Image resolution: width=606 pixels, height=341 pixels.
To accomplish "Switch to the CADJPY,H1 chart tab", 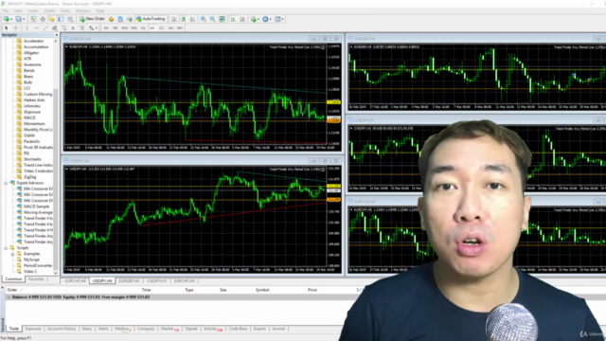I will click(x=156, y=280).
